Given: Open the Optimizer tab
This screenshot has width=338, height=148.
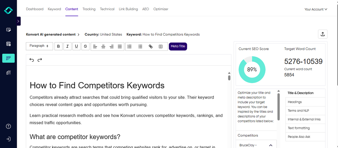Looking at the screenshot, I should [161, 9].
